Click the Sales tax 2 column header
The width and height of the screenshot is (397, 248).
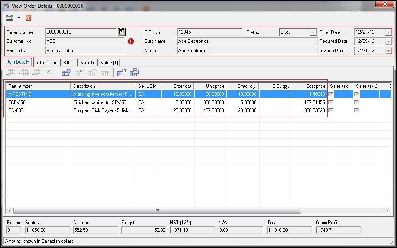coord(366,86)
